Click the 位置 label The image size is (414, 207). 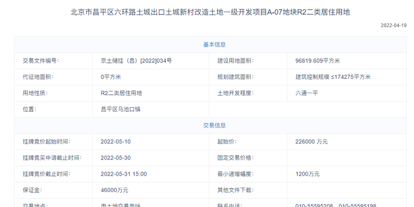coord(29,109)
